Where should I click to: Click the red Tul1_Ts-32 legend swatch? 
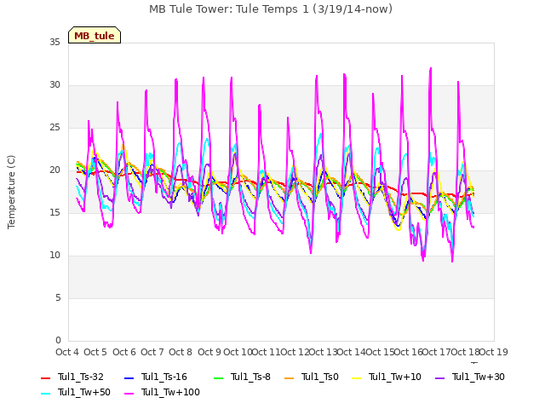(45, 377)
